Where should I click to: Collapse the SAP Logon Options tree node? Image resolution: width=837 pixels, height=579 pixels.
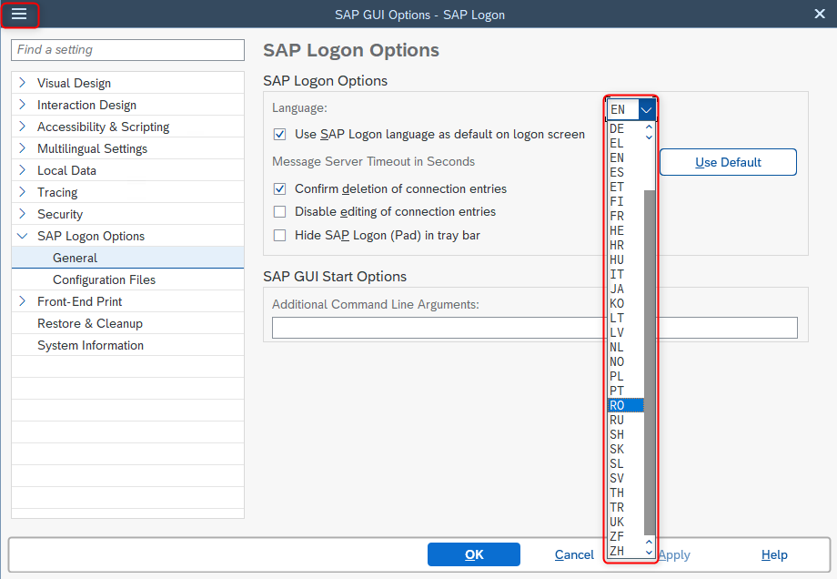(x=23, y=236)
